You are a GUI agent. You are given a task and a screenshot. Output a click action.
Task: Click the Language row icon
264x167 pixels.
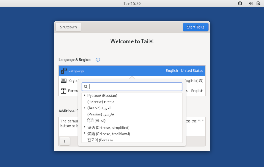pos(64,71)
